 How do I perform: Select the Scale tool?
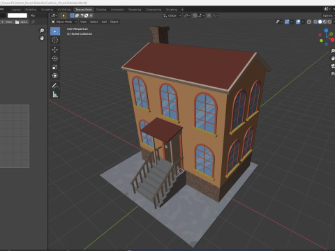pos(55,67)
